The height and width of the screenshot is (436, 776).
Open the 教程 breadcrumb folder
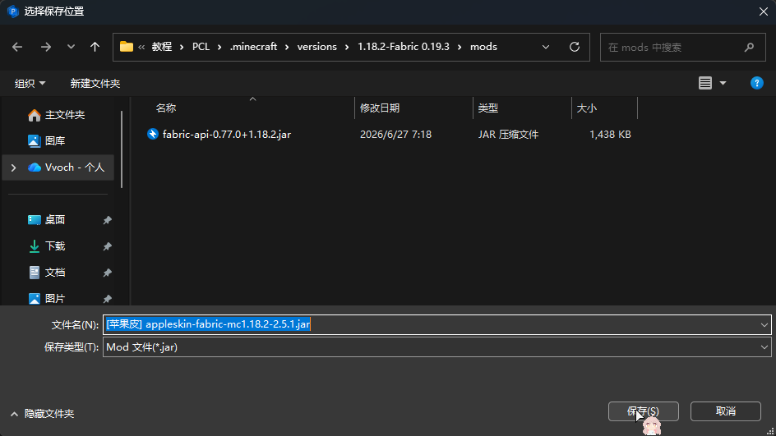coord(162,47)
